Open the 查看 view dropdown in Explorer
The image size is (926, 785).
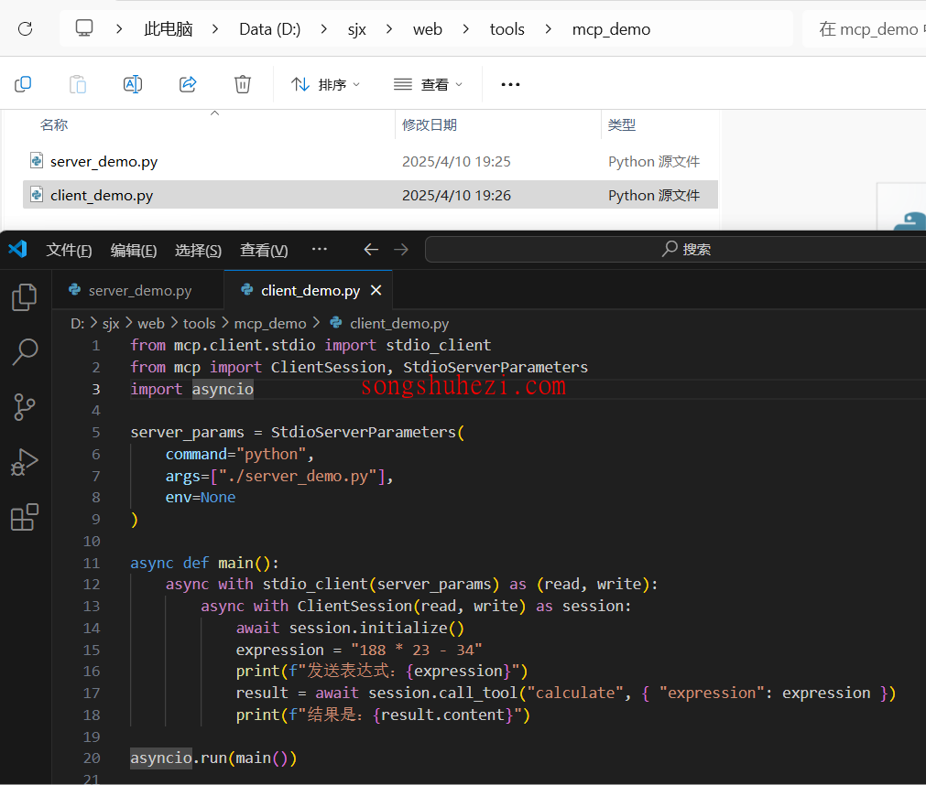[x=428, y=85]
